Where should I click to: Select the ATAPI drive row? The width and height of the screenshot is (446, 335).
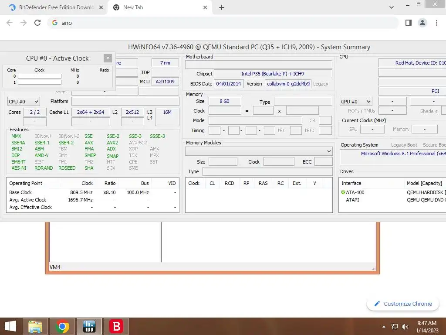[392, 200]
